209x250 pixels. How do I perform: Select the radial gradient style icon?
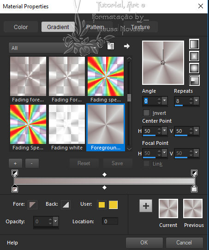pyautogui.click(x=195, y=80)
